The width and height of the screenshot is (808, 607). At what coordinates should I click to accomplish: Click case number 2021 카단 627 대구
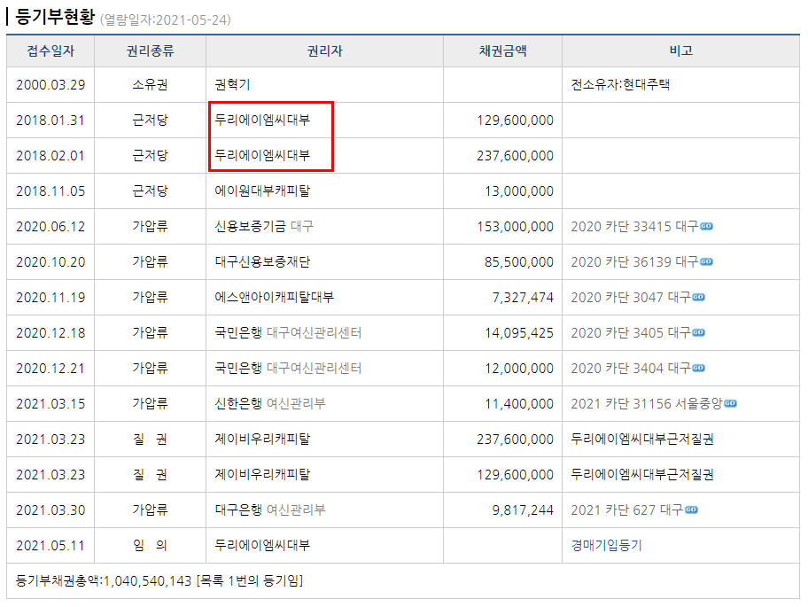(627, 510)
